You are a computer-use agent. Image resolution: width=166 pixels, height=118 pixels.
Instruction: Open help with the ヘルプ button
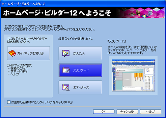(151, 112)
